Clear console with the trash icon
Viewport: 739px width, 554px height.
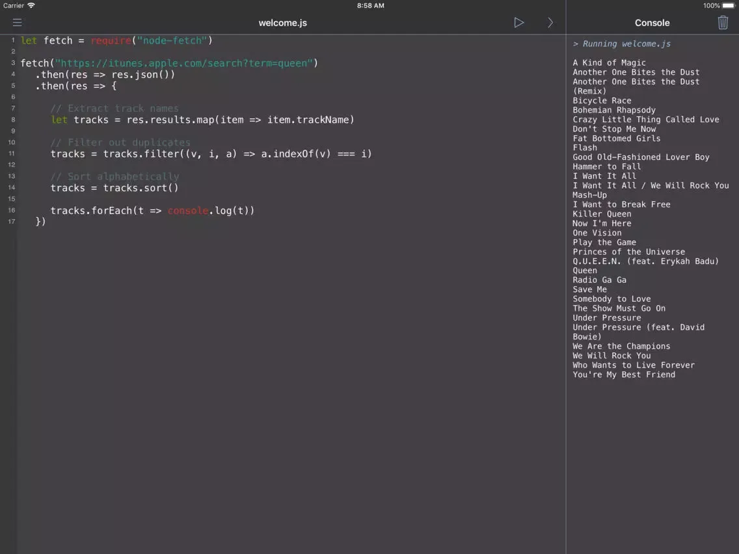[x=723, y=23]
